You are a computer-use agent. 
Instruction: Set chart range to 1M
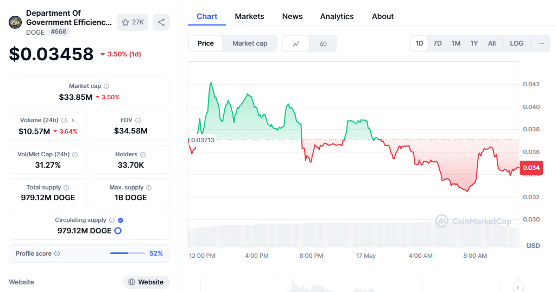coord(456,43)
